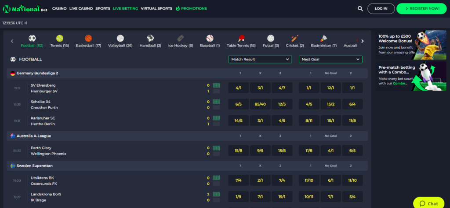
Task: Select the Baseball sport icon
Action: coord(210,39)
